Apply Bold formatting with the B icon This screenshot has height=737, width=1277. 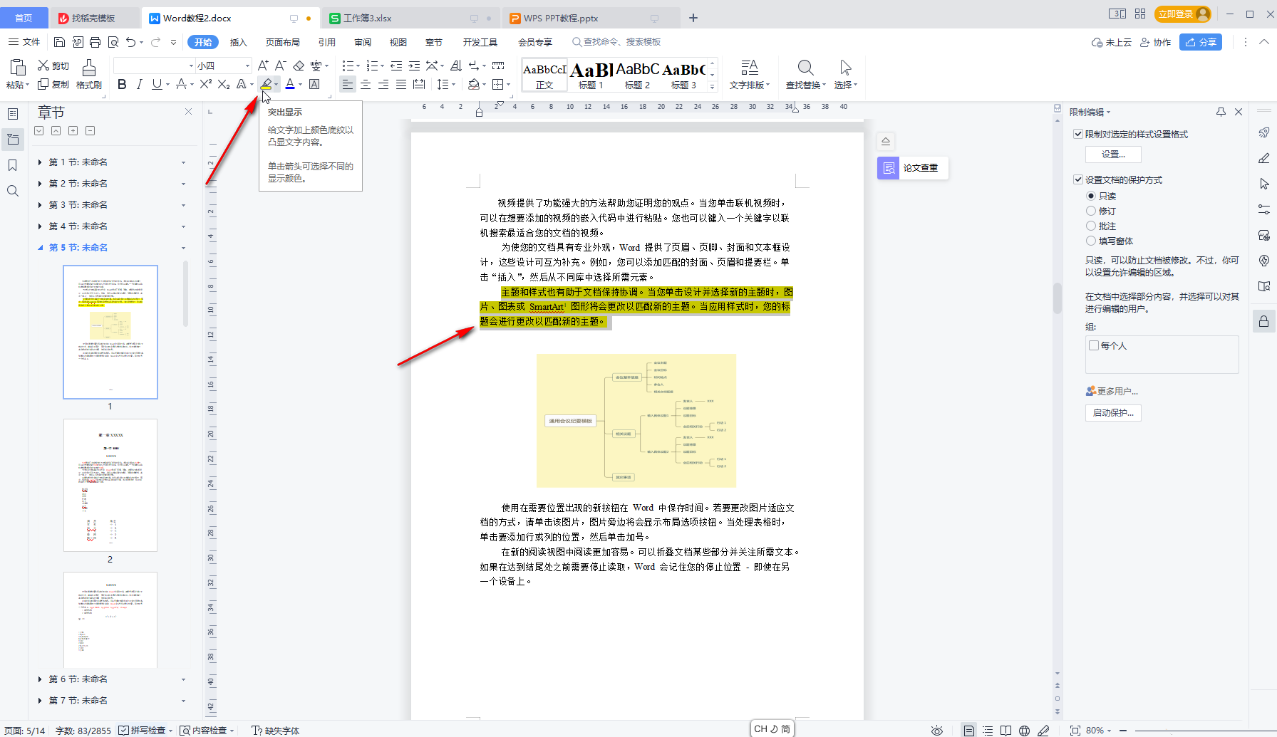[x=122, y=84]
